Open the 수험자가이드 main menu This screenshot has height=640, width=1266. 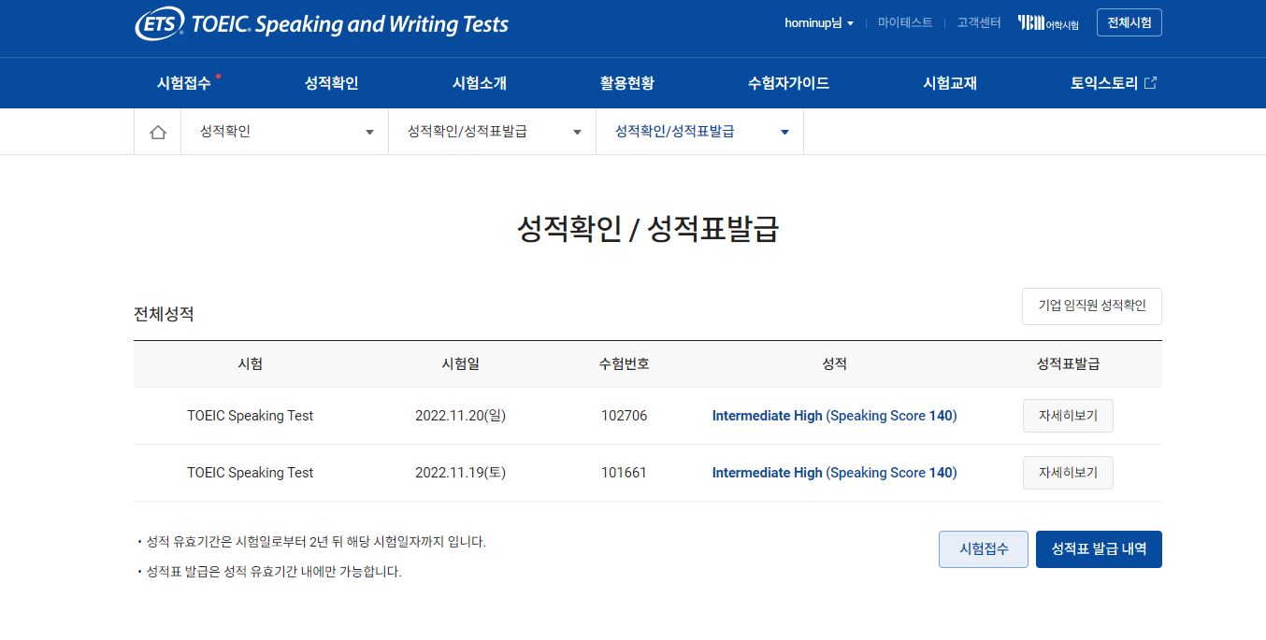(788, 83)
